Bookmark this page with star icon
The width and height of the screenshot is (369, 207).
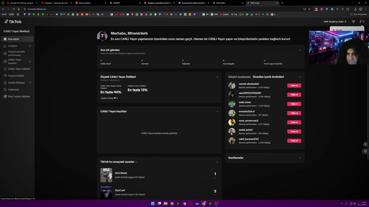tap(309, 9)
